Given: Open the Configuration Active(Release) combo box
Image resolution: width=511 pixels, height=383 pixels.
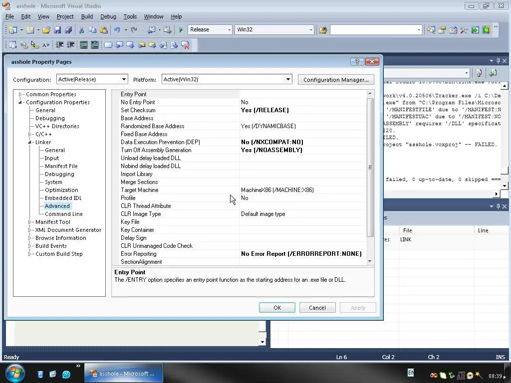Looking at the screenshot, I should pos(92,79).
